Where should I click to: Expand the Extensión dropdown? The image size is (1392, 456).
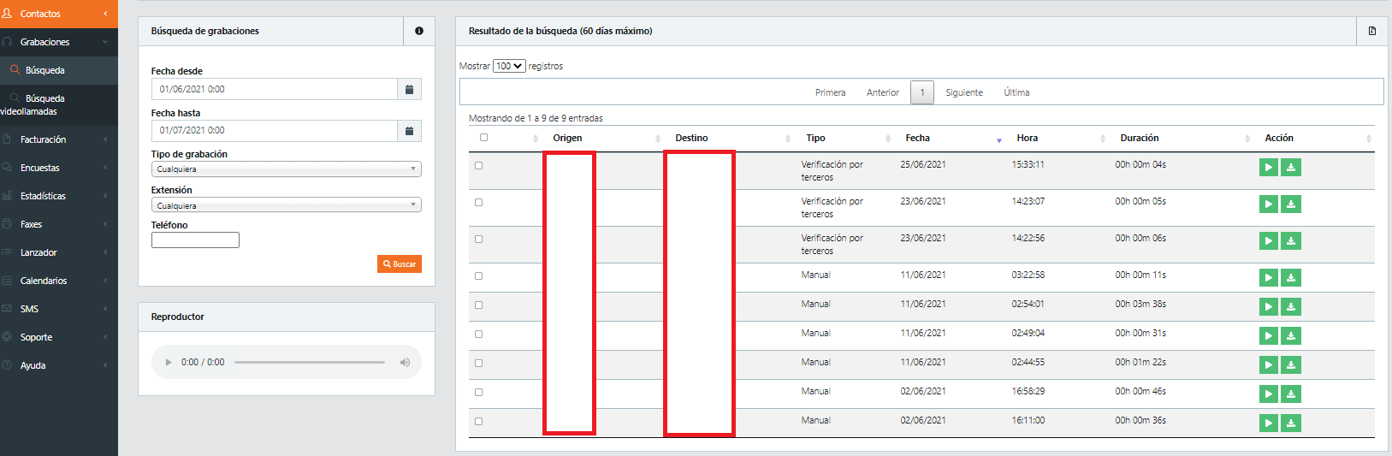286,205
